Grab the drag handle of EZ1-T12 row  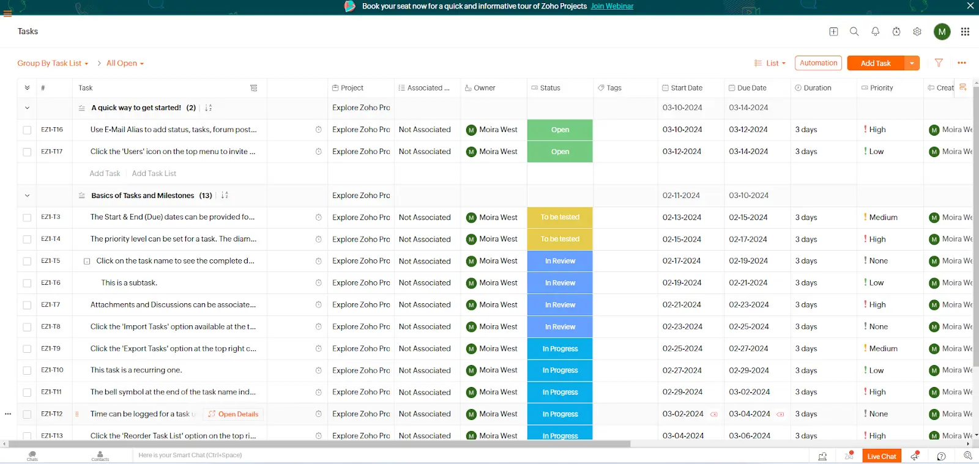(77, 414)
